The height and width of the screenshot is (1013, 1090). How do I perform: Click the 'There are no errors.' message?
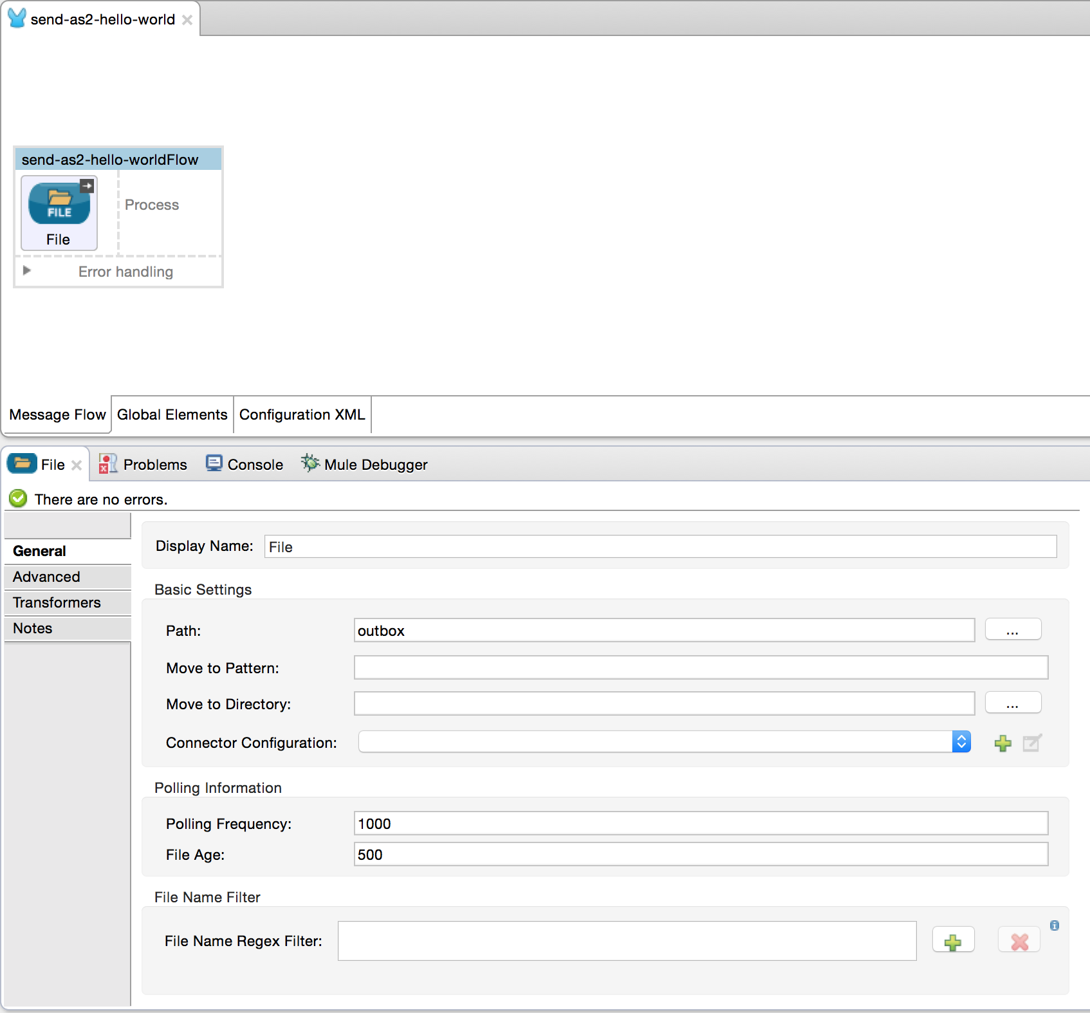(101, 499)
